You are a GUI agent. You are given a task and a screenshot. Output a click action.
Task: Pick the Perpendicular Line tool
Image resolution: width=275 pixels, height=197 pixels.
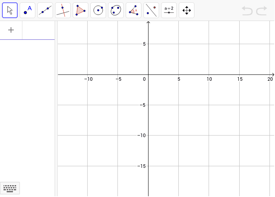click(63, 10)
